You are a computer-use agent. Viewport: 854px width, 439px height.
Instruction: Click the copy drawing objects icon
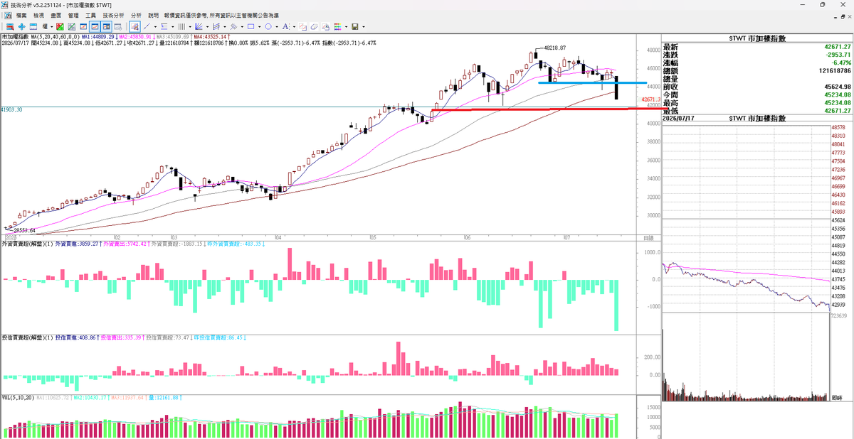(302, 26)
